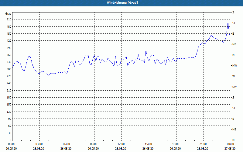243x152 pixels.
Task: Click the 12:00 time axis label
Action: pos(121,144)
